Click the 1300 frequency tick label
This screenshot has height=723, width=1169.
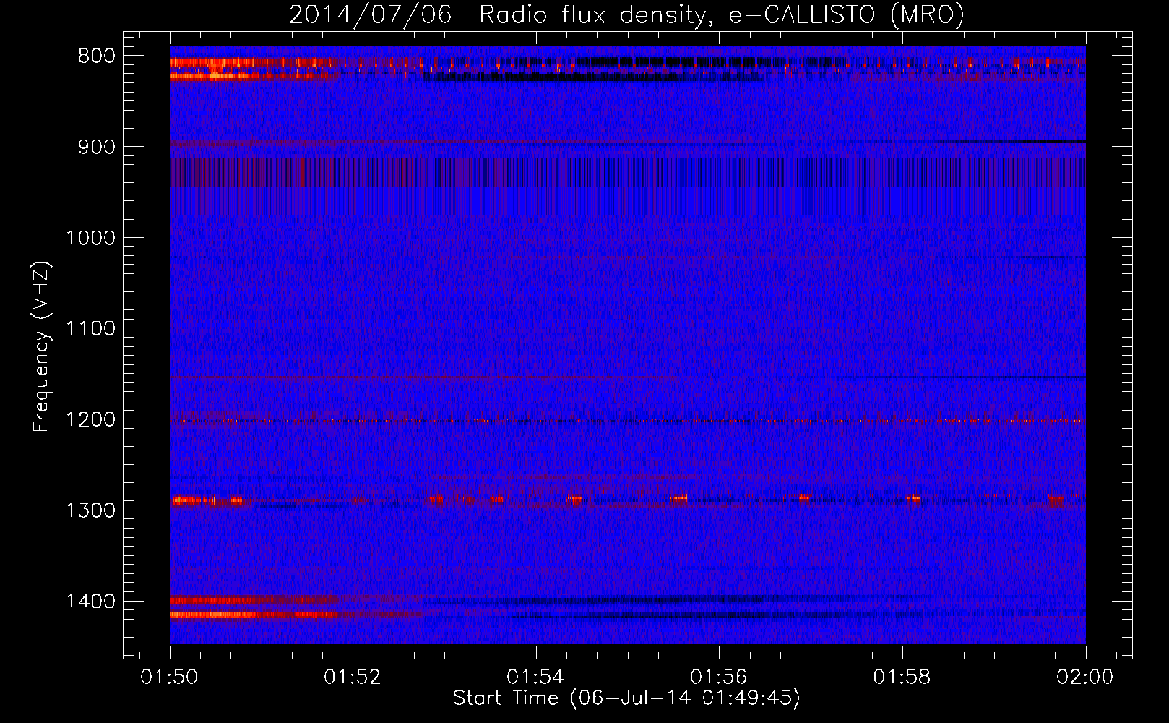90,510
